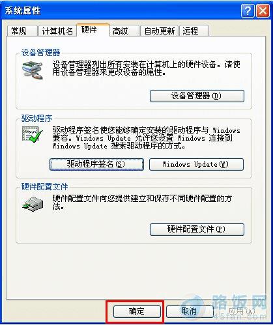
Task: Select the 硬件 tab
Action: click(x=93, y=30)
